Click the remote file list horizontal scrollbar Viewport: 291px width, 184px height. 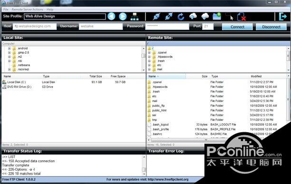187,140
